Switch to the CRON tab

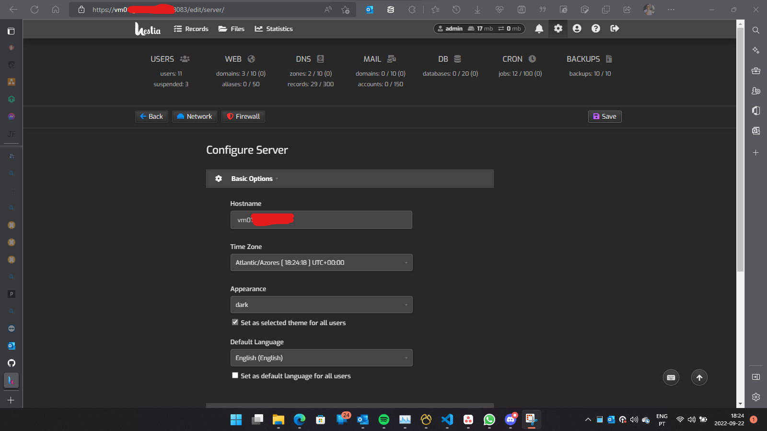coord(519,59)
